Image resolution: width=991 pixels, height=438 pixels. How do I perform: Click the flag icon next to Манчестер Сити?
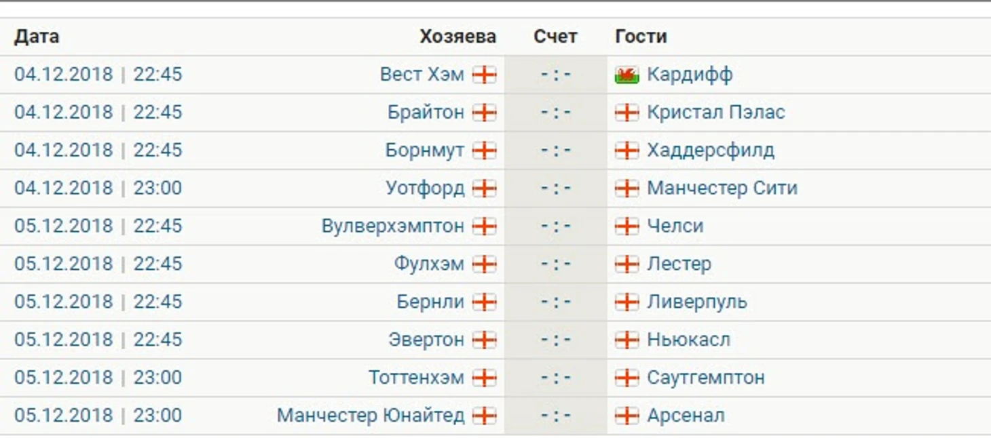tap(627, 188)
